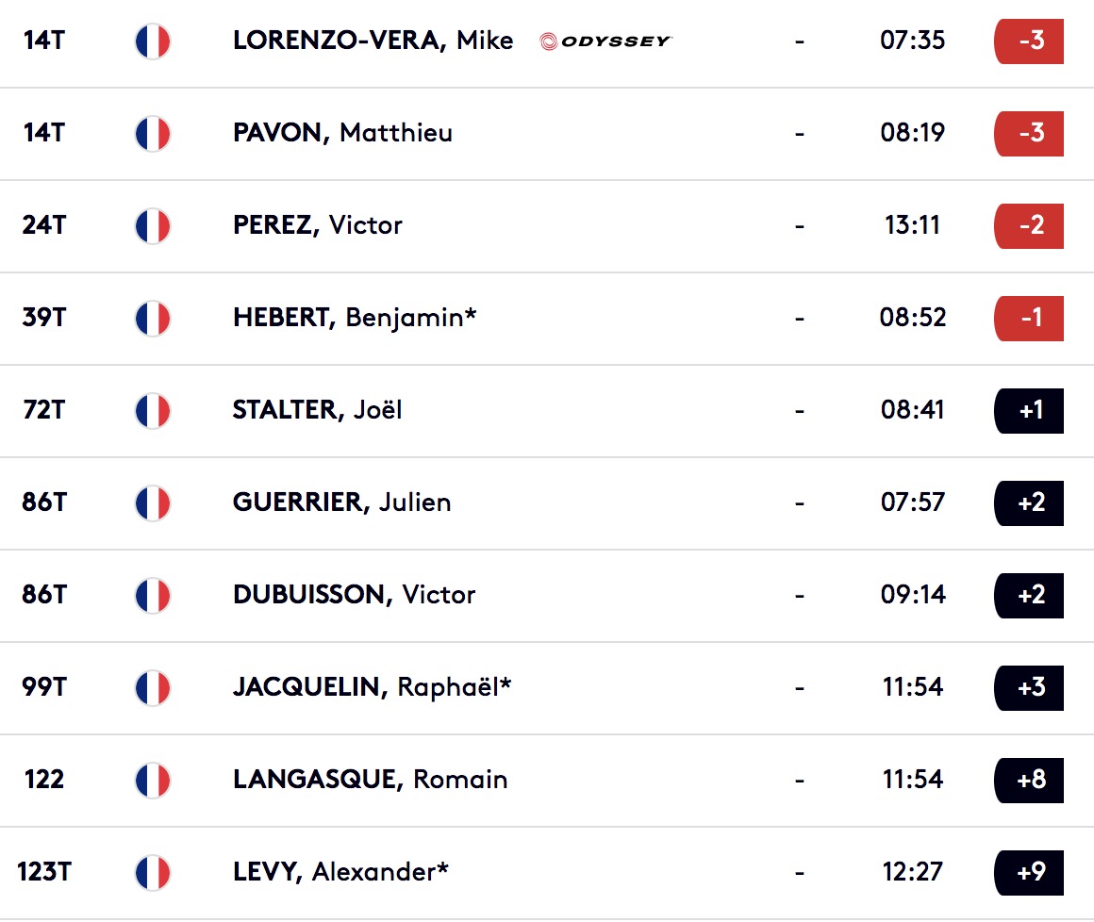
Task: Open LANGASQUE, Romain player row
Action: tap(547, 780)
